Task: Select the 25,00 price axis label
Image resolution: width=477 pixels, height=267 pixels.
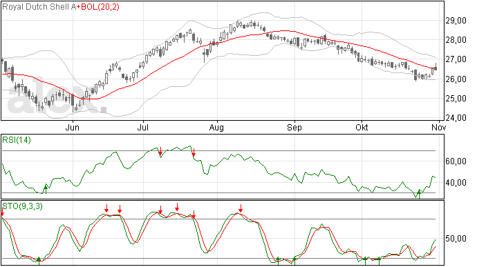Action: pos(456,99)
